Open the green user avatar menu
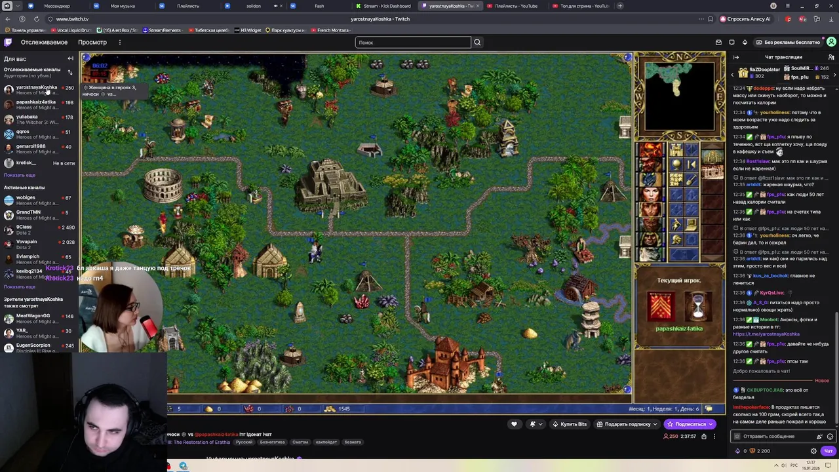Viewport: 839px width, 472px height. pyautogui.click(x=830, y=42)
